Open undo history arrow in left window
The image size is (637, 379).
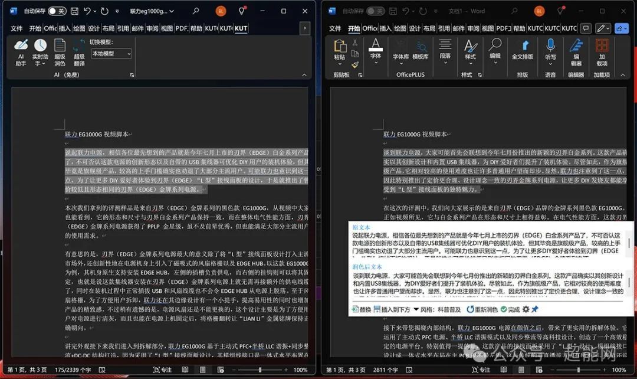(95, 11)
